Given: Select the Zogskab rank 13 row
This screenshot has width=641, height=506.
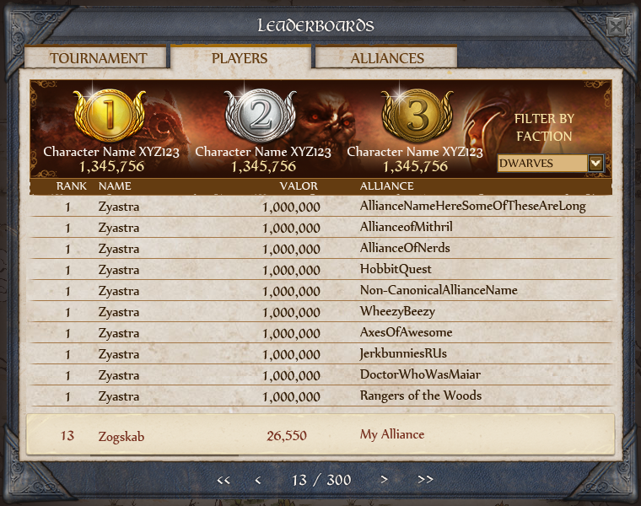Looking at the screenshot, I should pyautogui.click(x=320, y=434).
